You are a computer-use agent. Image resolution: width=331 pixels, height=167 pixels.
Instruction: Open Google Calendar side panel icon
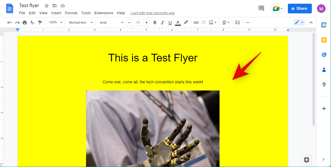click(324, 25)
